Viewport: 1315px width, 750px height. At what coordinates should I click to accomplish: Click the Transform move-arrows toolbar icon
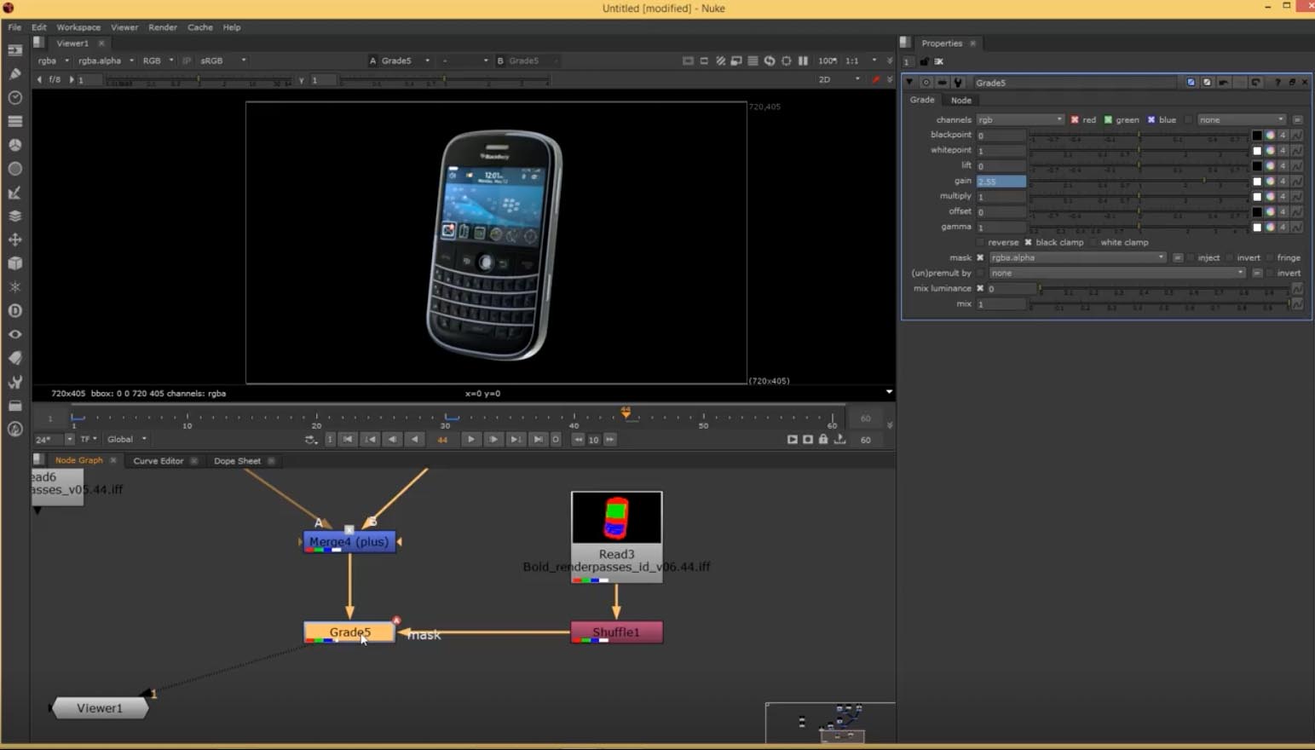point(14,239)
